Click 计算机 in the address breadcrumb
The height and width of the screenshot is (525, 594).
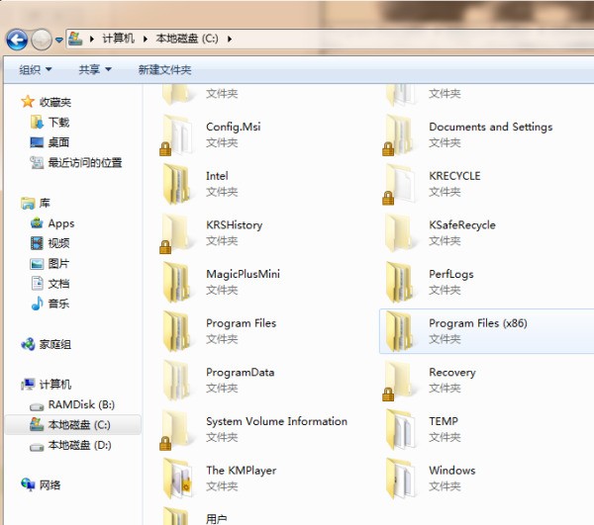pyautogui.click(x=118, y=39)
